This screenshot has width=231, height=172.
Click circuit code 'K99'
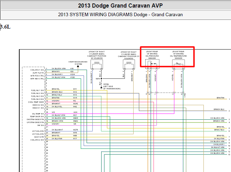point(75,136)
